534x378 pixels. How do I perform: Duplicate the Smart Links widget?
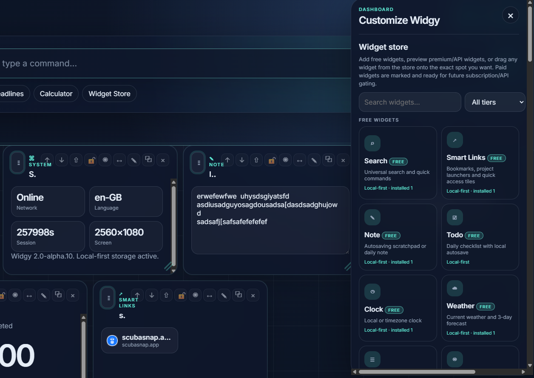(239, 295)
